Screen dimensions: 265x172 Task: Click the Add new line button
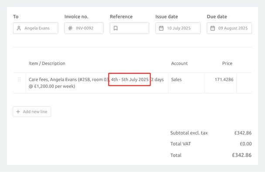(32, 112)
